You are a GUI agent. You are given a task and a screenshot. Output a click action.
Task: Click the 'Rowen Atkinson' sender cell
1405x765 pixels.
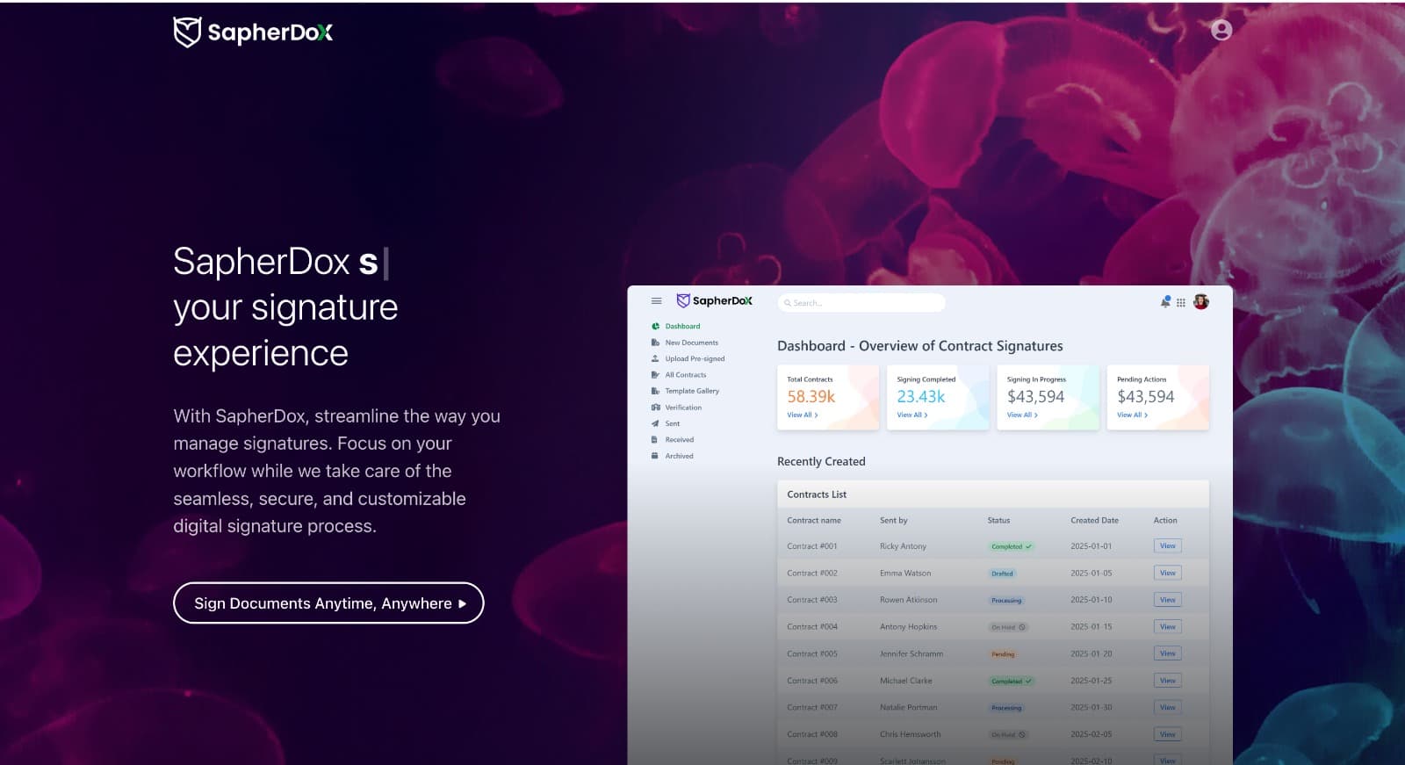908,600
